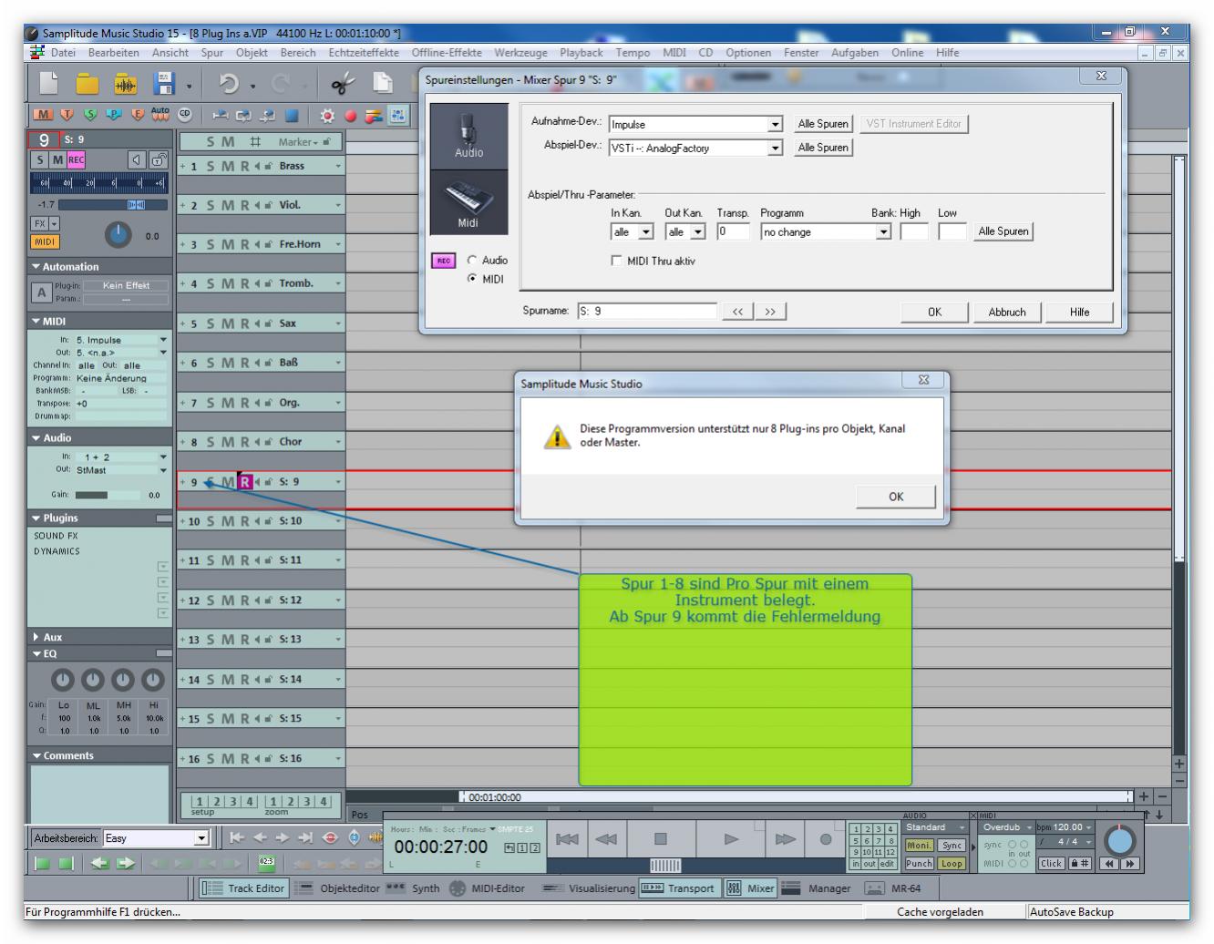Toggle the Loop button in transport
The height and width of the screenshot is (944, 1214).
pos(952,864)
